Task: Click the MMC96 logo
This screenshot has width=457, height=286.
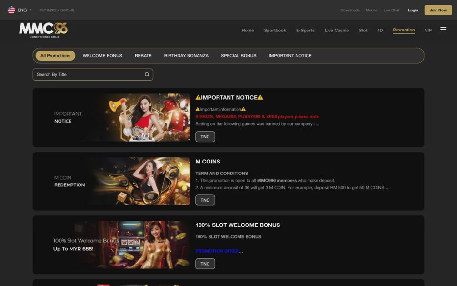Action: tap(43, 30)
